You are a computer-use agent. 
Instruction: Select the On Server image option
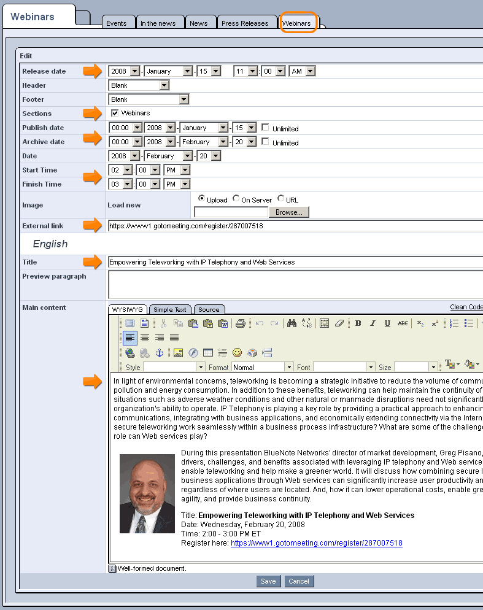click(x=236, y=199)
